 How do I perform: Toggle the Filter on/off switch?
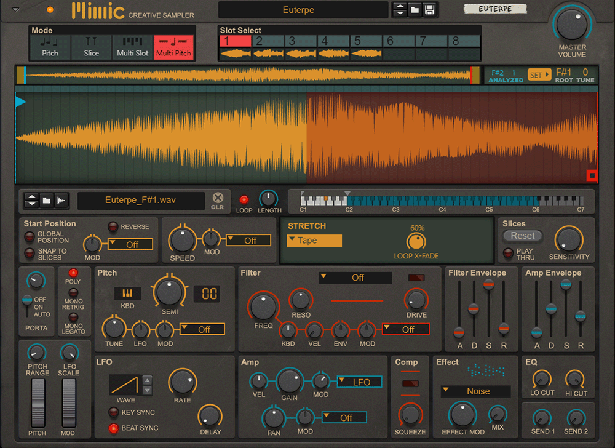click(416, 278)
